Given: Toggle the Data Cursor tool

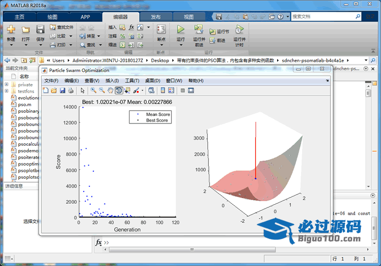Looking at the screenshot, I should (x=127, y=90).
